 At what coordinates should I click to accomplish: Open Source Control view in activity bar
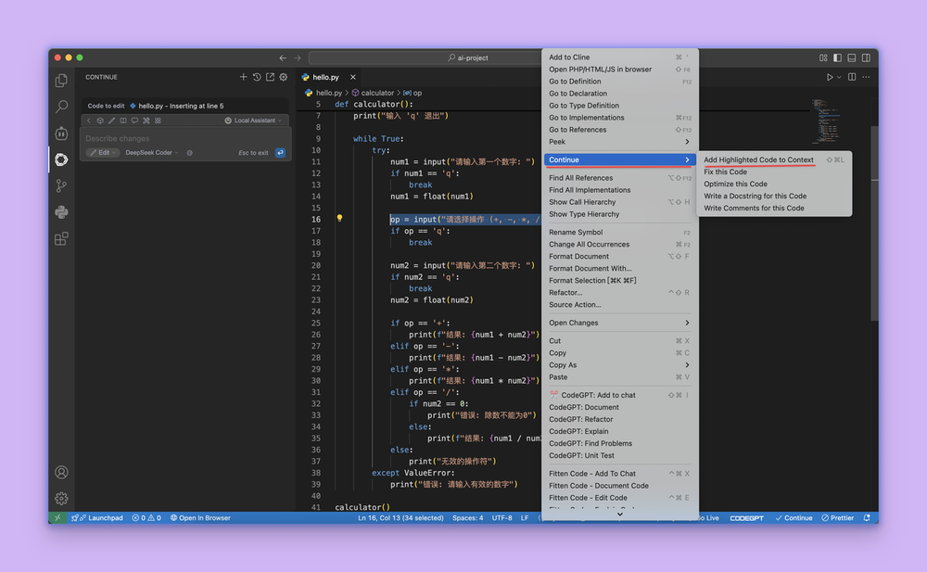[61, 185]
